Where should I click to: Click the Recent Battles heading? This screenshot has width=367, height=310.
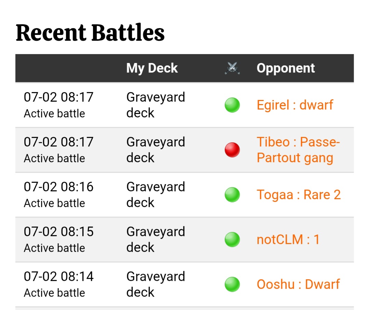(x=90, y=33)
